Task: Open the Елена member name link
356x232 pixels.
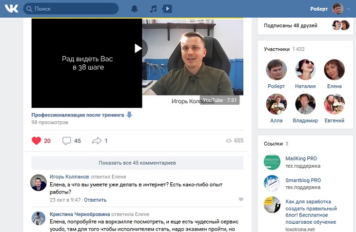Action: [x=334, y=86]
